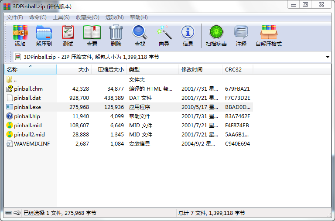Click the size value 928,700

[x=79, y=98]
